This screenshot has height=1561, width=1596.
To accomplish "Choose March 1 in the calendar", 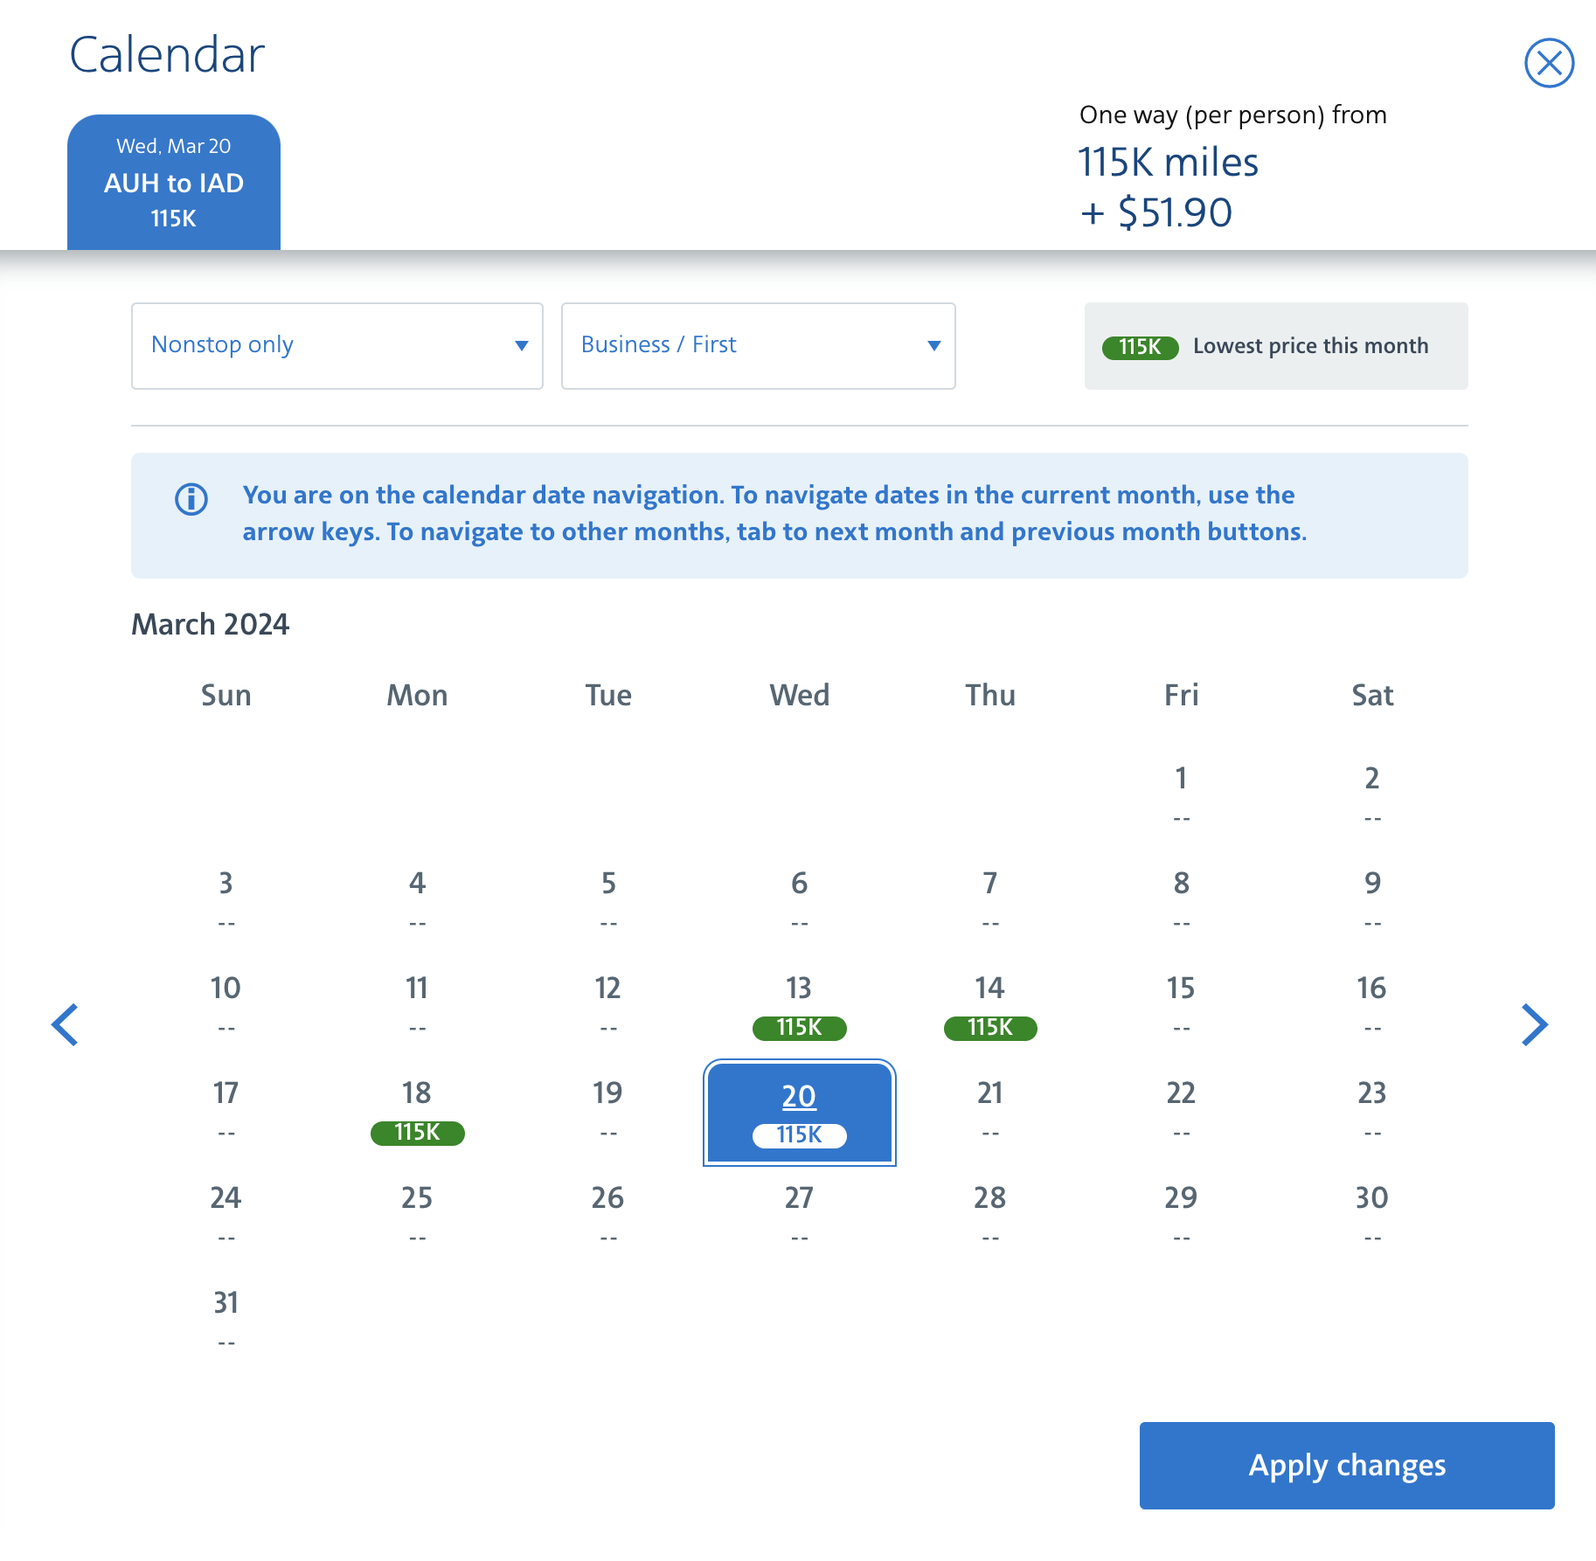I will click(x=1181, y=797).
